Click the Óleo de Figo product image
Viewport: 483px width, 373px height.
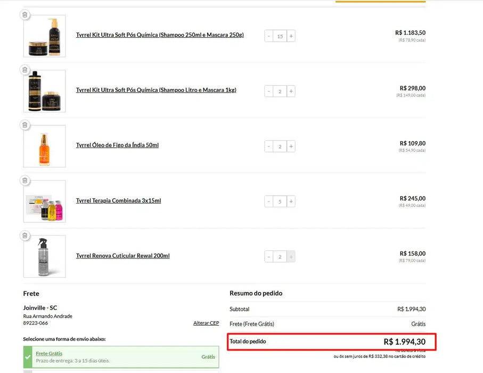click(45, 147)
